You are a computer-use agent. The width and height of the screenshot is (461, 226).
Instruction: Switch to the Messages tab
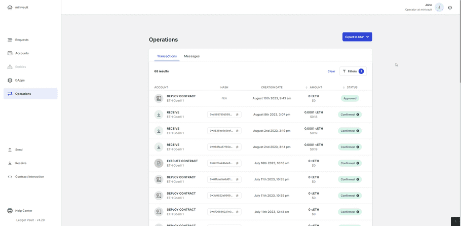[x=191, y=56]
